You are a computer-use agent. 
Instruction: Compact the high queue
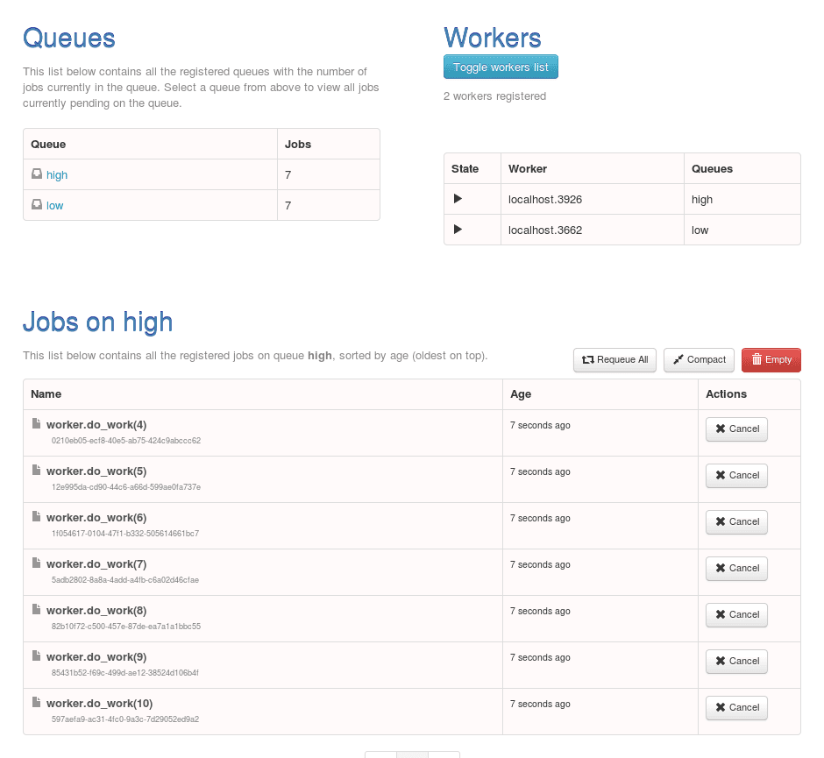699,360
